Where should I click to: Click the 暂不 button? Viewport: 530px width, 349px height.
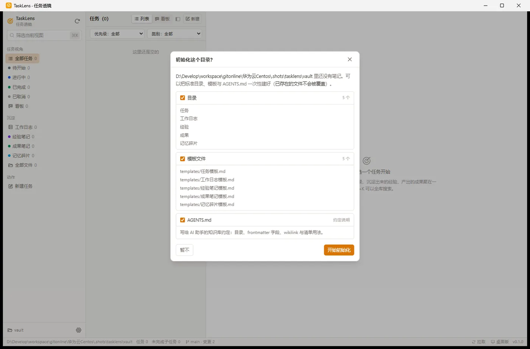(x=184, y=250)
